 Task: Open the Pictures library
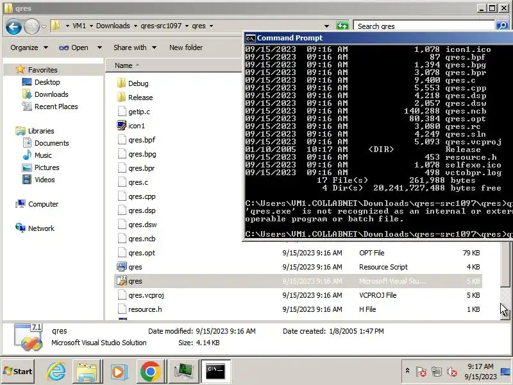(x=47, y=167)
